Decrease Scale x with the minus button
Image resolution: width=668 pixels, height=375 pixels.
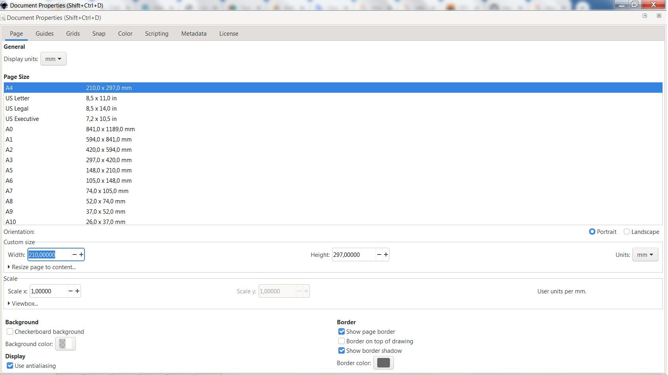click(x=70, y=291)
